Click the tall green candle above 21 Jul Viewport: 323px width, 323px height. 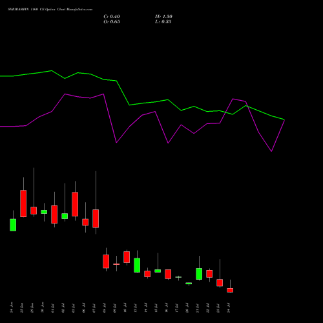tap(199, 274)
